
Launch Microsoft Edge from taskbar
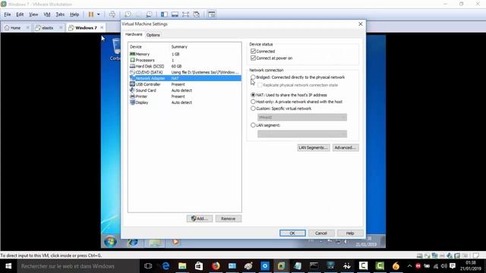(166, 266)
